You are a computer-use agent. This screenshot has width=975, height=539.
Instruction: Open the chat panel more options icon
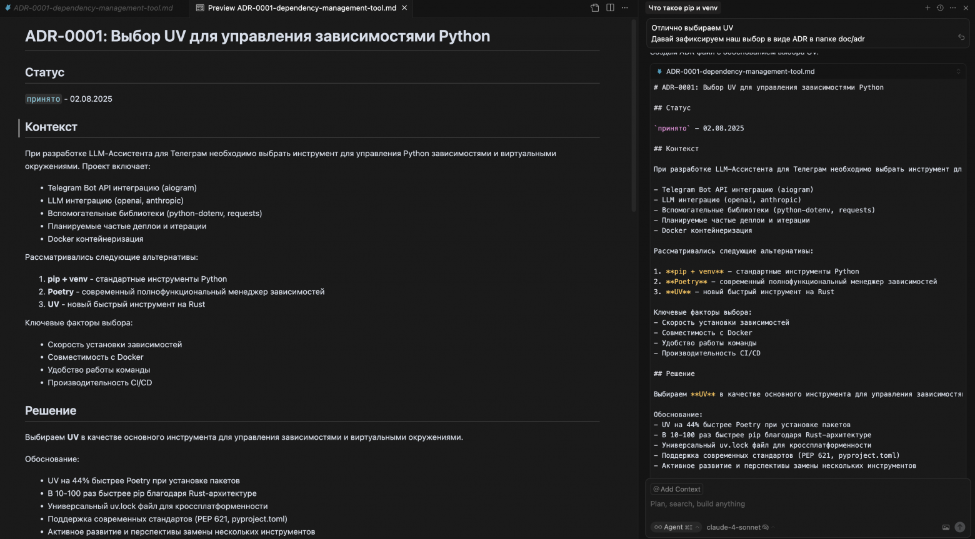(952, 8)
